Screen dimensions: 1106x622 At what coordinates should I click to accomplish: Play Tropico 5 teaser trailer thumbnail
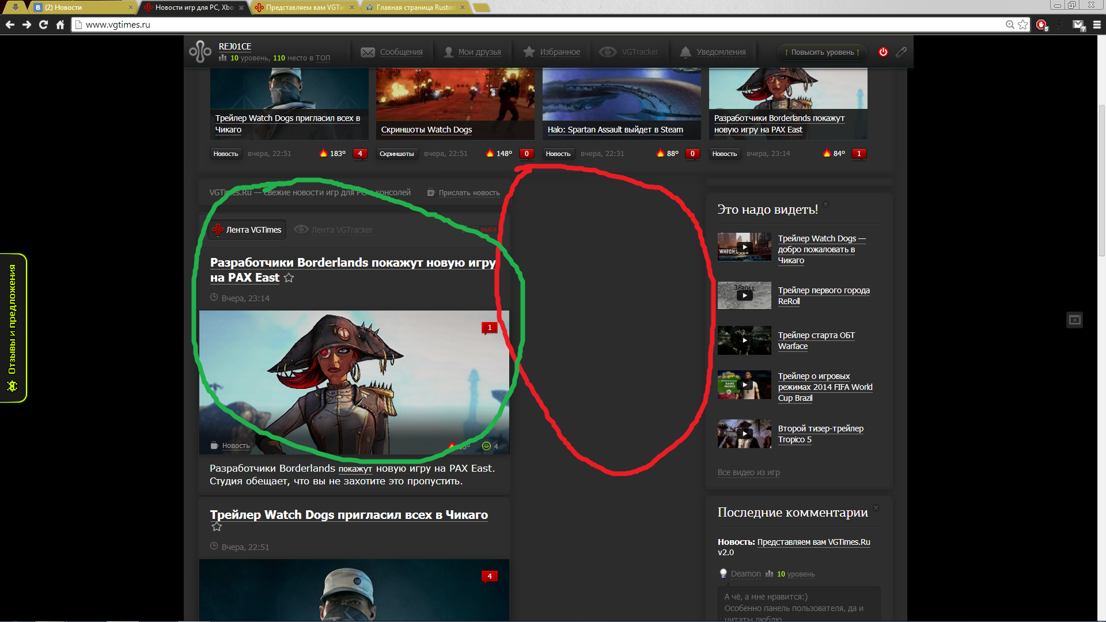click(x=744, y=434)
